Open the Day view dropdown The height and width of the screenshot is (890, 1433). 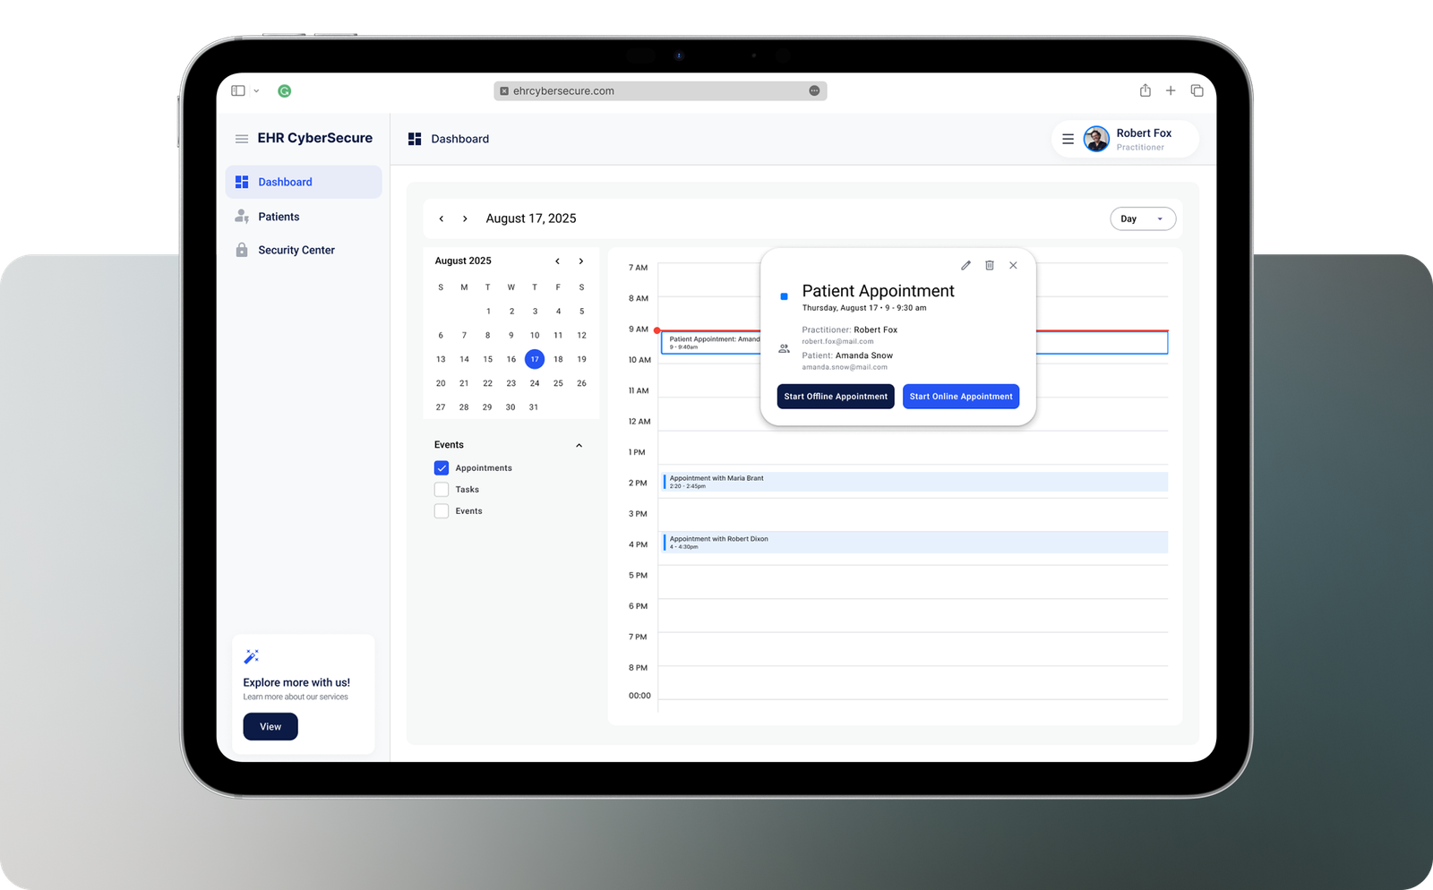1142,218
